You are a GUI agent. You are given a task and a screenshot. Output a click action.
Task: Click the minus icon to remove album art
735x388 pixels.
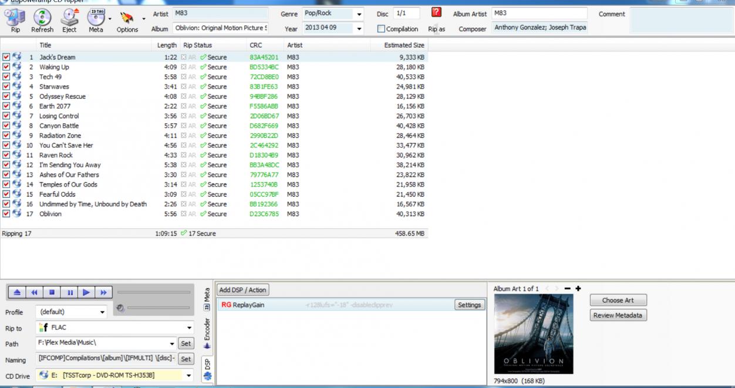(x=567, y=289)
